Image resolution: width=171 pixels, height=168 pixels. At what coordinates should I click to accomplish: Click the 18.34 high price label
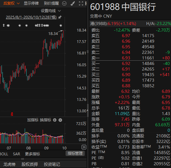[53, 34]
